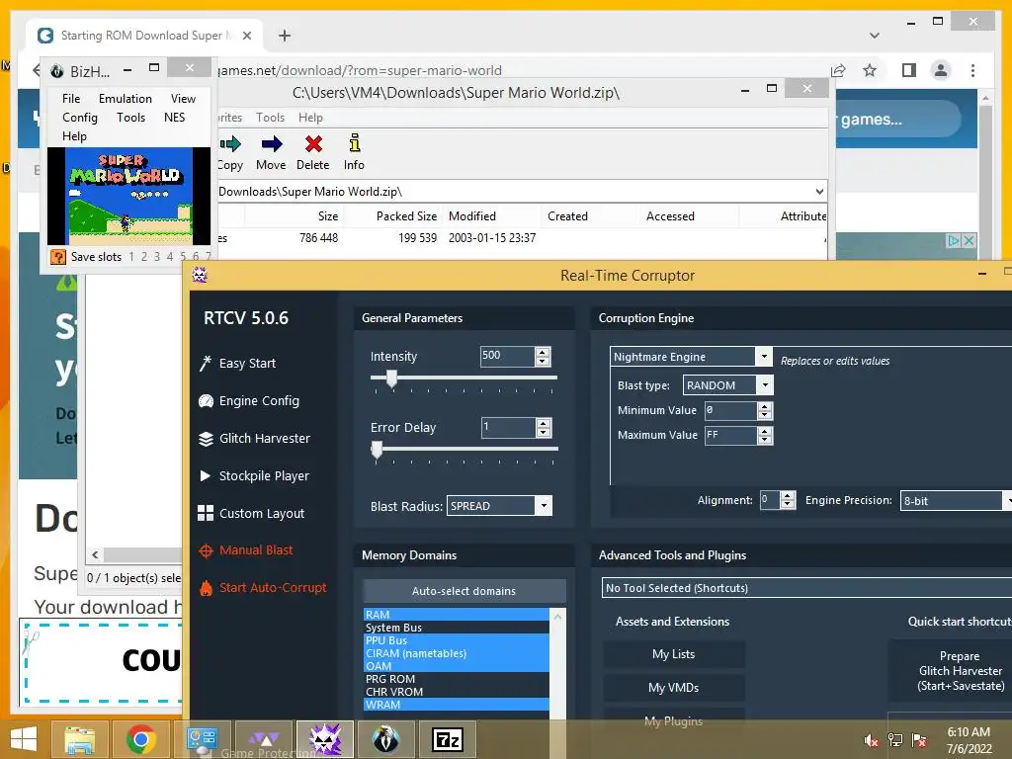Toggle CIRAM (nametables) domain

(457, 653)
